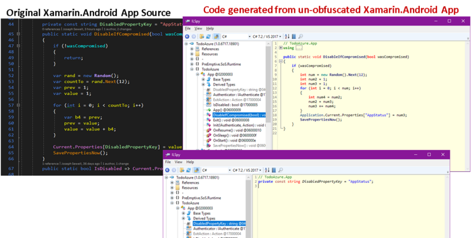475x238 pixels.
Task: Collapse line 47 if-block fold in Visual Studio editor
Action: point(19,46)
